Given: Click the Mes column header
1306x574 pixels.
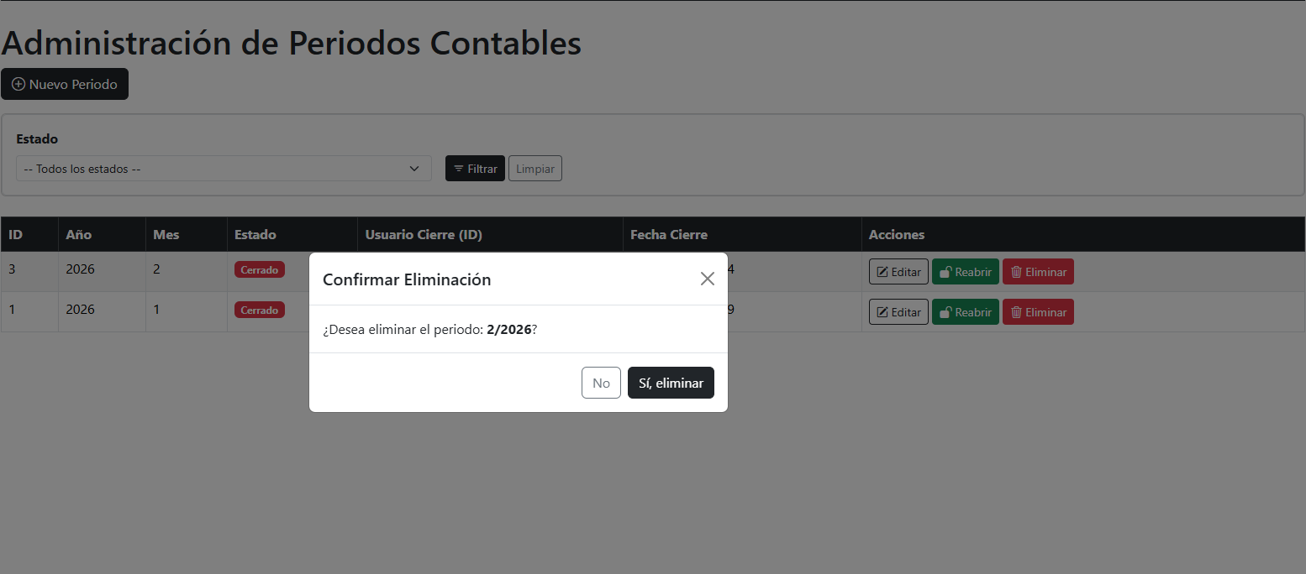Looking at the screenshot, I should (x=166, y=234).
